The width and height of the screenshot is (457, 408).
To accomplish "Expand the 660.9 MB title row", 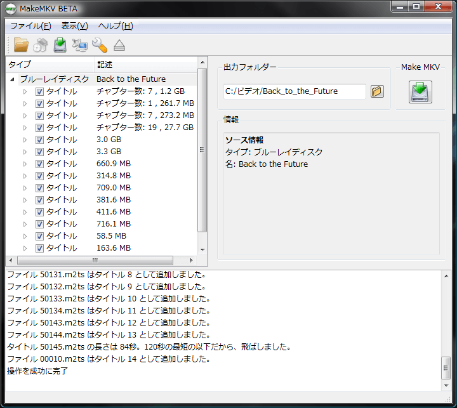I will tap(25, 164).
